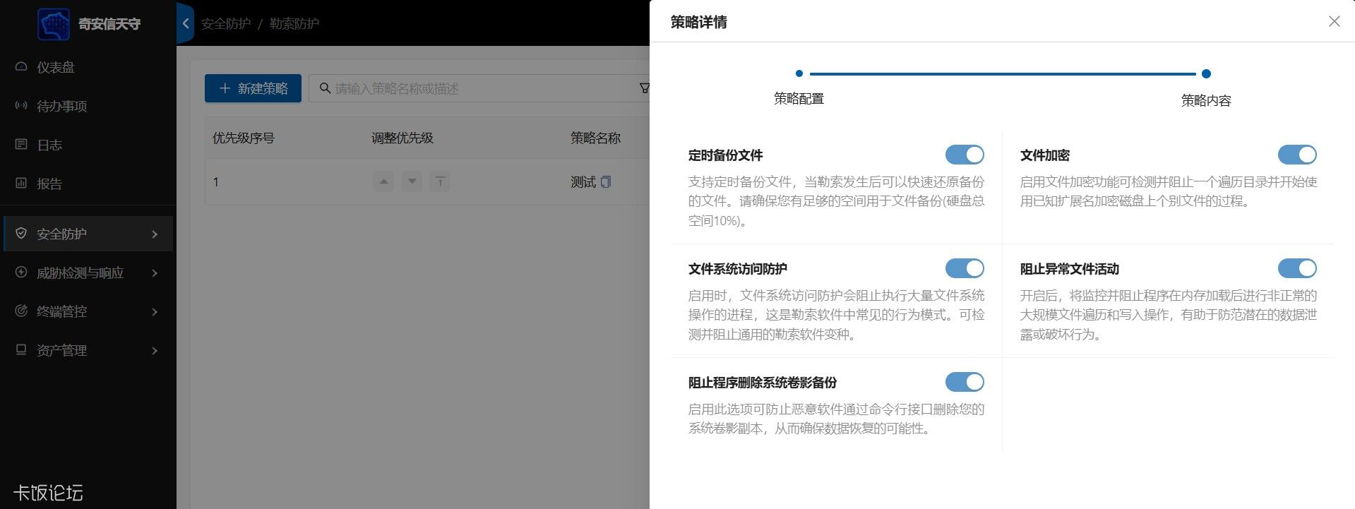
Task: Toggle 文件加密 switch
Action: tap(1297, 155)
